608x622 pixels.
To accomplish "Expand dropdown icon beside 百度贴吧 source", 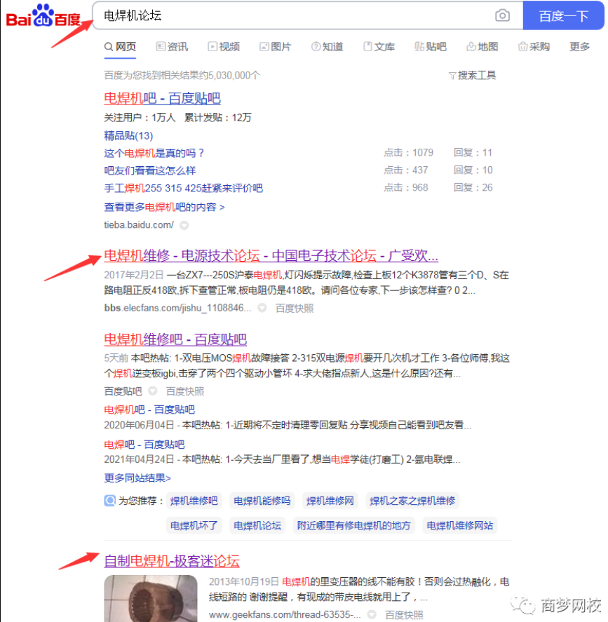I will coord(153,391).
